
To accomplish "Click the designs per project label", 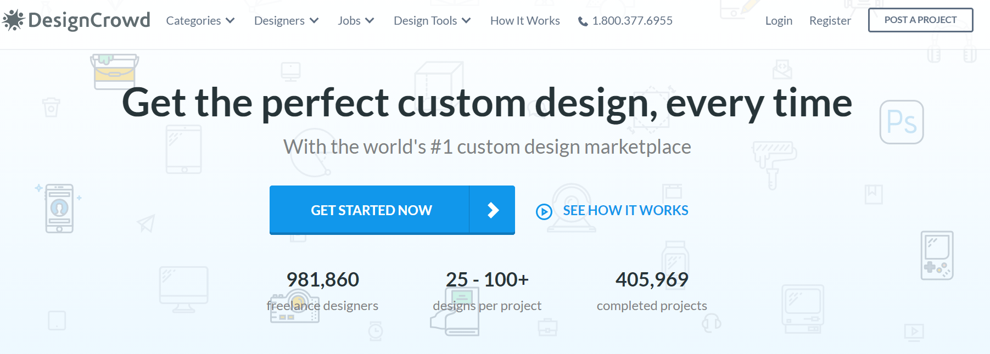I will 487,306.
